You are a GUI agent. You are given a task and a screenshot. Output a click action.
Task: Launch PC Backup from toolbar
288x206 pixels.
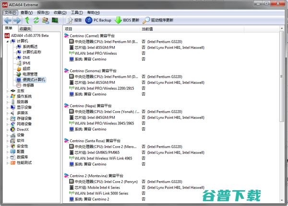(x=98, y=20)
